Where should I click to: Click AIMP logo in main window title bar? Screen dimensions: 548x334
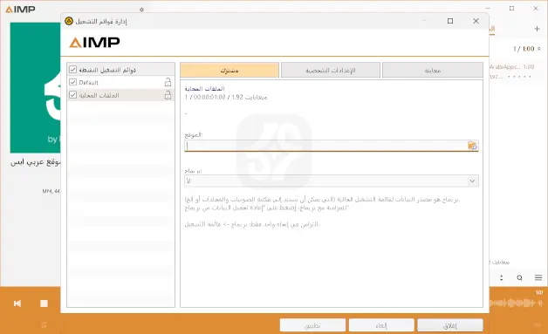20,10
